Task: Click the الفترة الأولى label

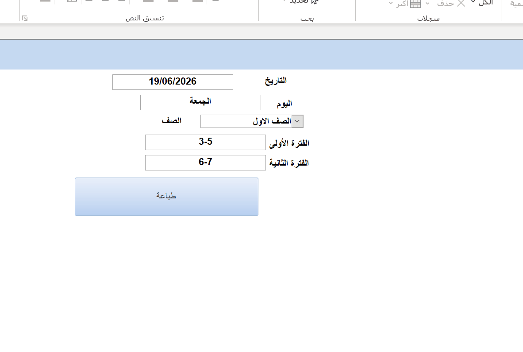Action: point(289,143)
